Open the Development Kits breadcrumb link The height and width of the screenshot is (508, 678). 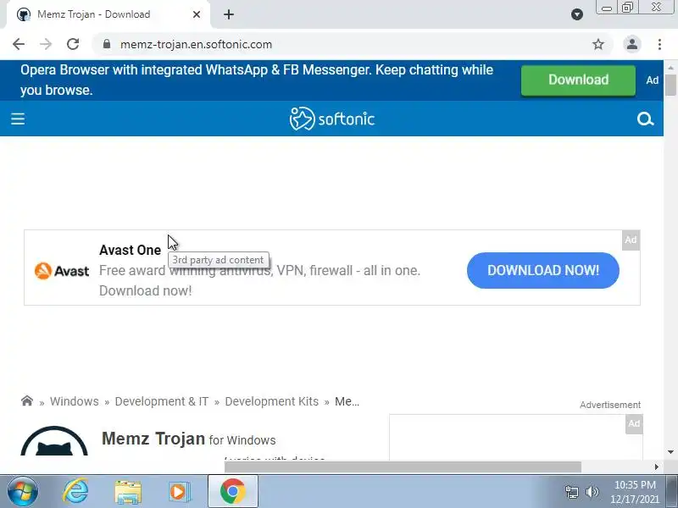(271, 401)
